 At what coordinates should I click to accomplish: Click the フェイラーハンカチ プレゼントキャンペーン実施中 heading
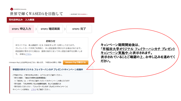point(48,70)
